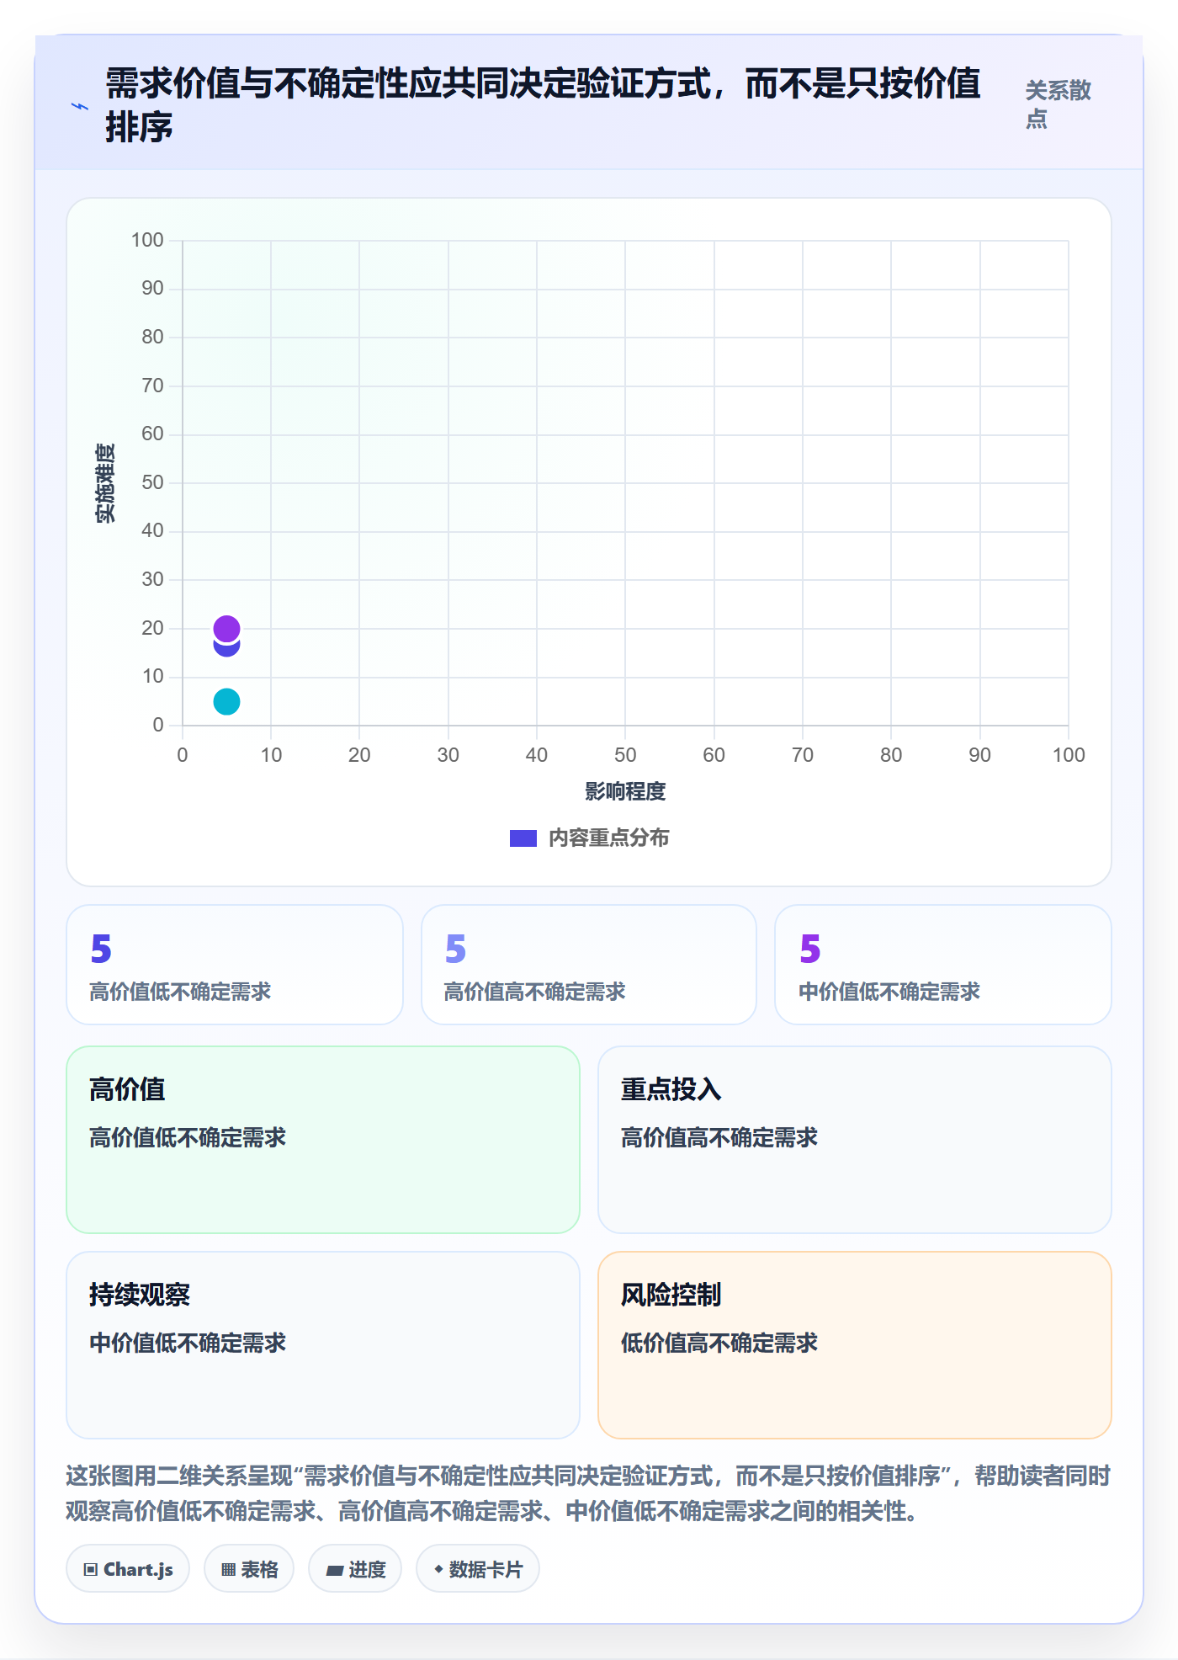Click the 低价值高不确定需求 text in 风险控制 card

click(x=719, y=1343)
